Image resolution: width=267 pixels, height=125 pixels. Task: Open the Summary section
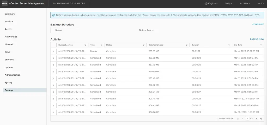tap(10, 14)
